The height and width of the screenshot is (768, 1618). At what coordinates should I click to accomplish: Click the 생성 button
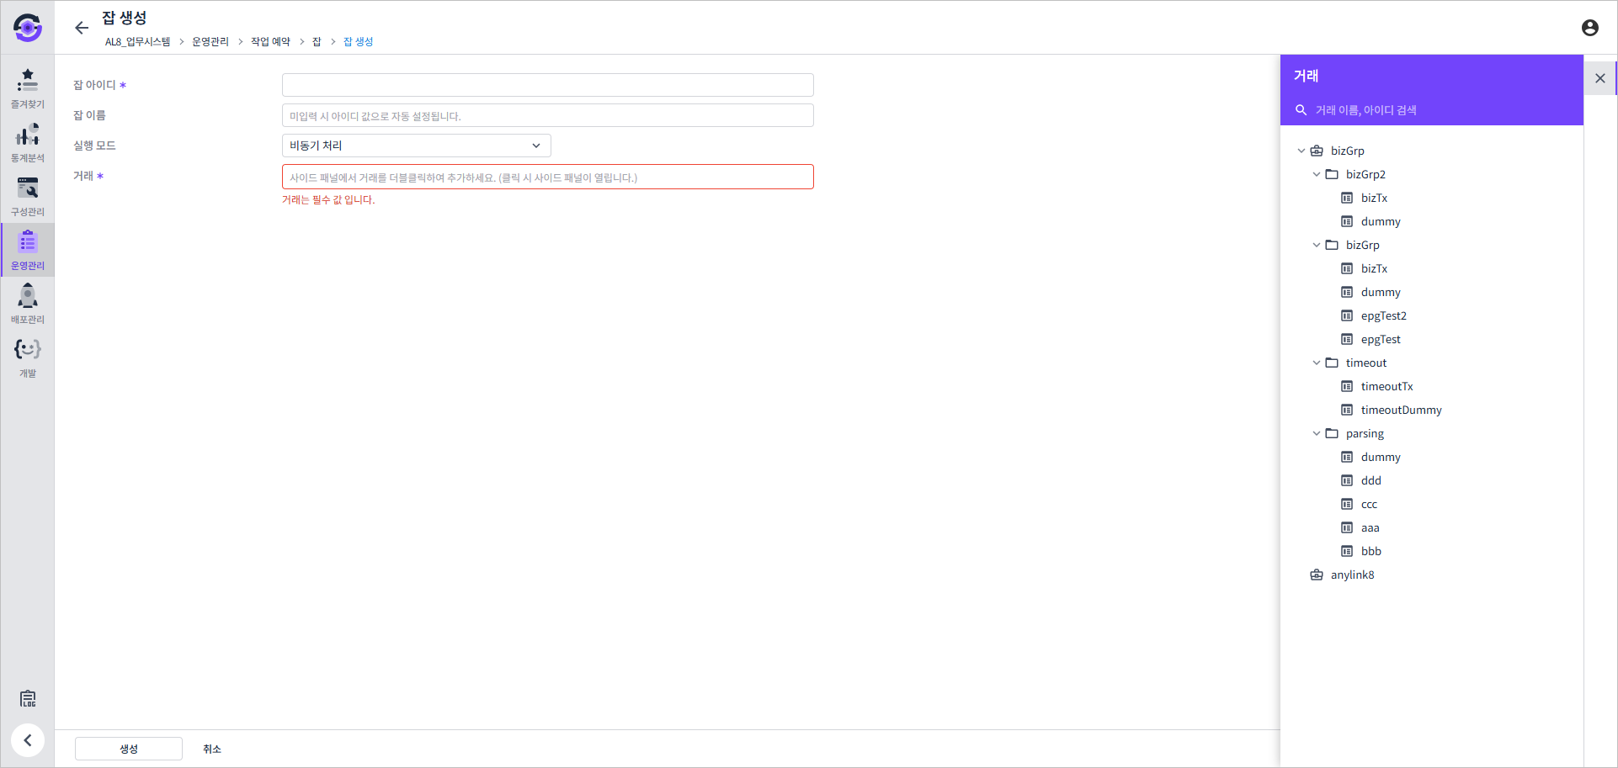point(129,749)
